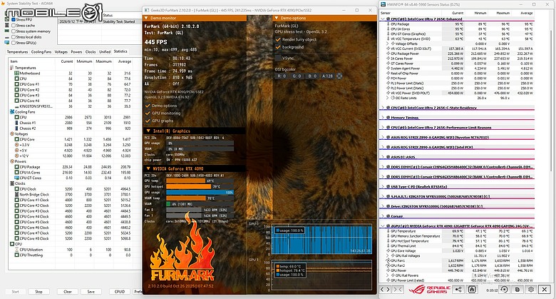The width and height of the screenshot is (556, 299).
Task: Expand the HWiNFO Corsair sensor group
Action: (383, 216)
